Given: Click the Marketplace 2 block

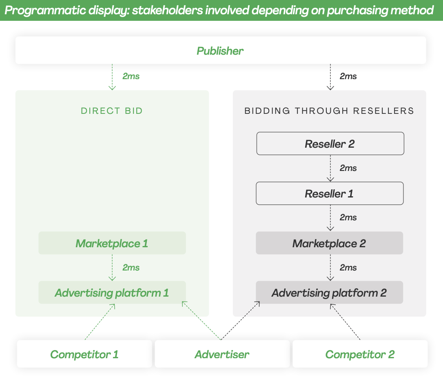Looking at the screenshot, I should pyautogui.click(x=329, y=244).
